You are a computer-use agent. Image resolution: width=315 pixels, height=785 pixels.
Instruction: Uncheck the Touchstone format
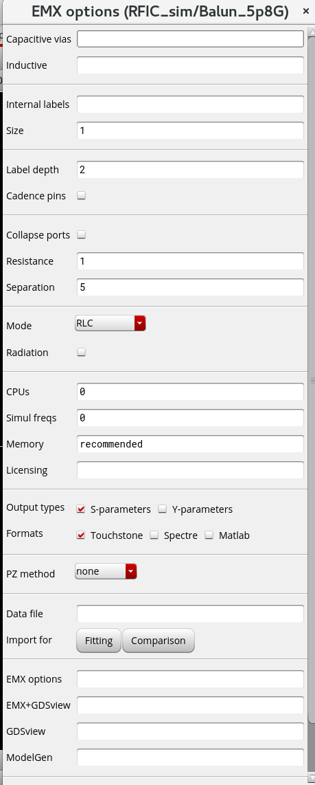tap(81, 535)
